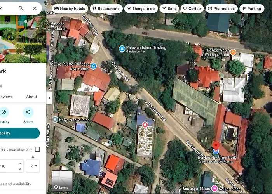Open Nearby hotels filter chip
This screenshot has width=272, height=194.
(70, 9)
